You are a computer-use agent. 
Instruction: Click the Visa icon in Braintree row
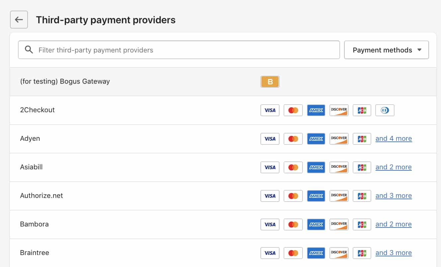point(270,253)
